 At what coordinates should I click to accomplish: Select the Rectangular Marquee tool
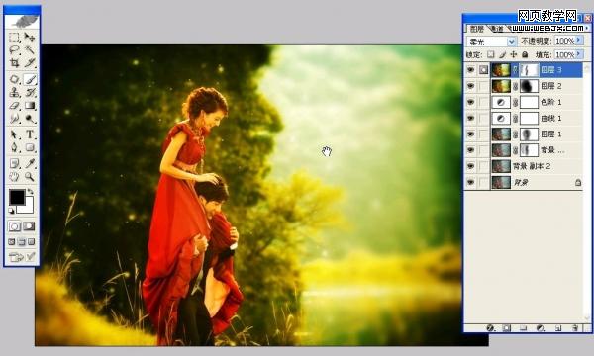[x=14, y=37]
